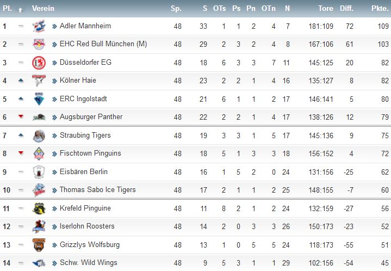The width and height of the screenshot is (391, 271).
Task: Click the Verein column header
Action: pyautogui.click(x=43, y=9)
